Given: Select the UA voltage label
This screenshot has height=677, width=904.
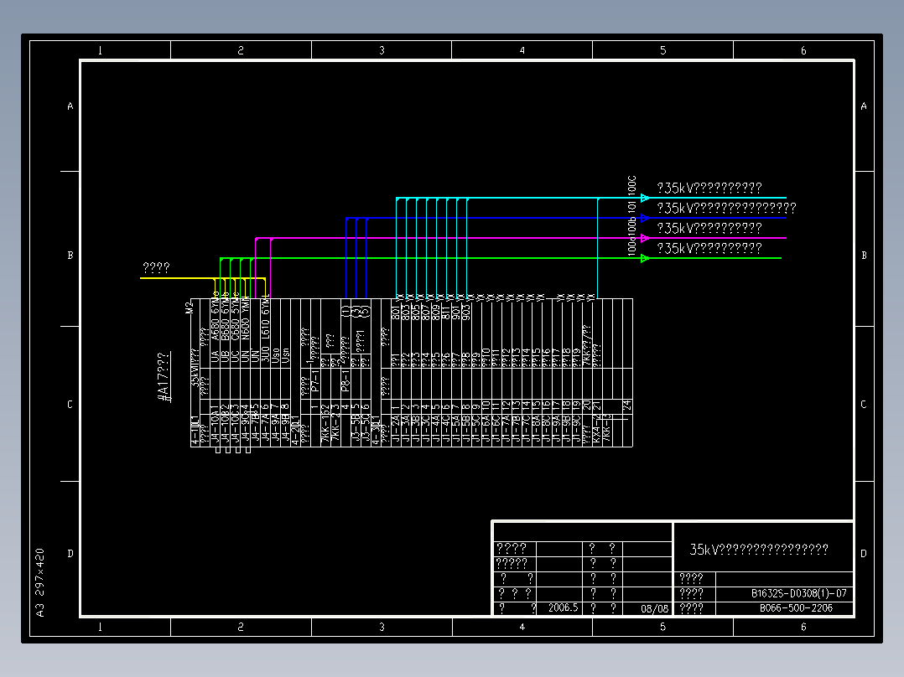Looking at the screenshot, I should click(x=216, y=357).
